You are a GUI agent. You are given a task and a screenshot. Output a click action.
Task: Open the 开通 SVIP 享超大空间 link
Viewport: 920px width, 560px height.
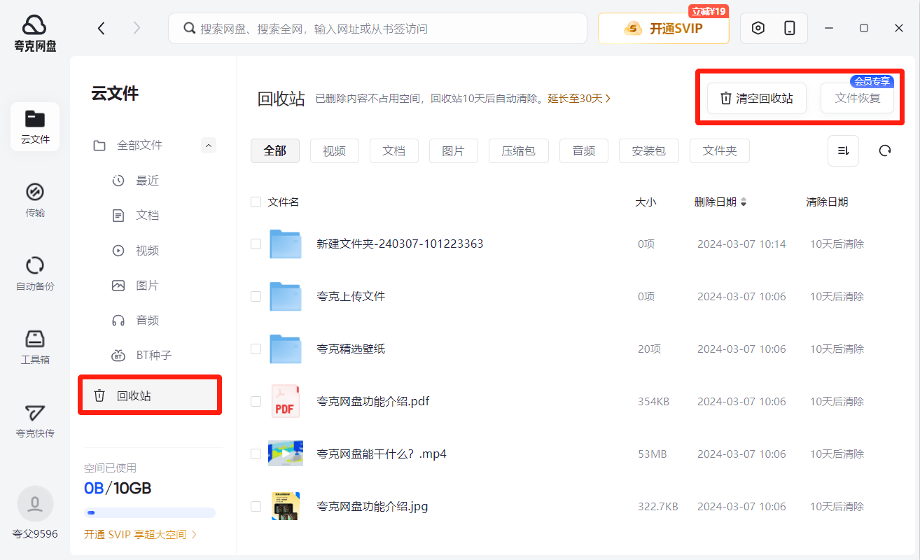pyautogui.click(x=141, y=534)
